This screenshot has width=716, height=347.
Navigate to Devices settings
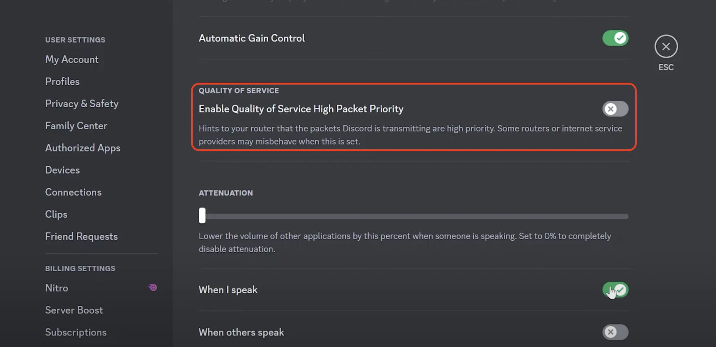point(62,170)
